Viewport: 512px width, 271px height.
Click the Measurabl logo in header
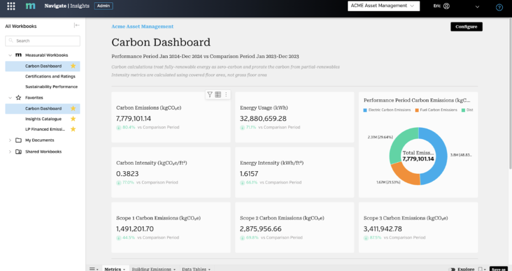(30, 6)
